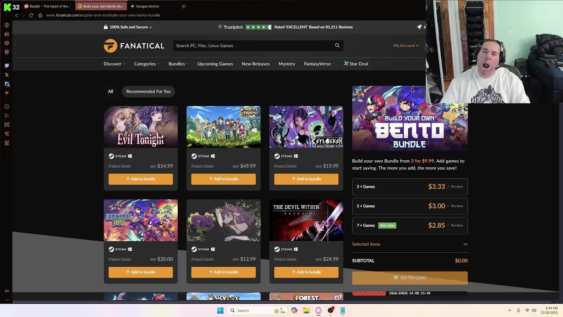
Task: Add Keylocker to bundle
Action: tap(306, 179)
